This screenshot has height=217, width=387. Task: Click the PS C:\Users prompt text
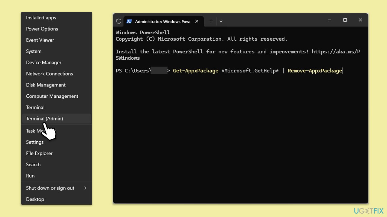click(x=133, y=71)
